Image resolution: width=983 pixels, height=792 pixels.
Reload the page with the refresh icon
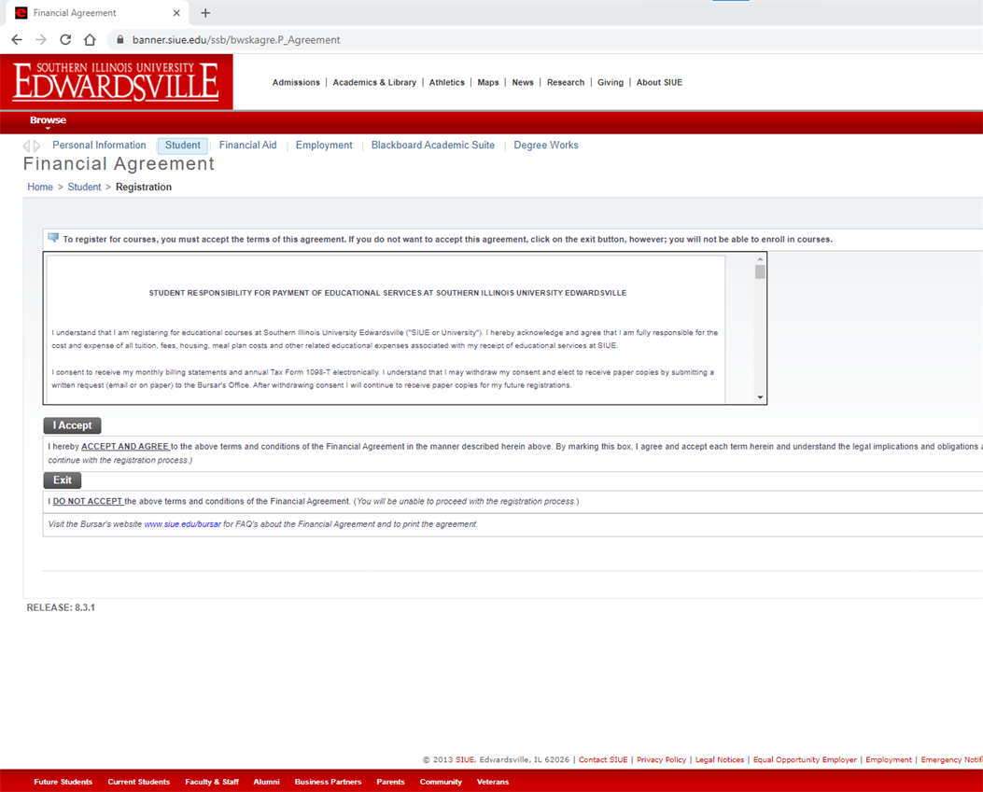pyautogui.click(x=65, y=40)
